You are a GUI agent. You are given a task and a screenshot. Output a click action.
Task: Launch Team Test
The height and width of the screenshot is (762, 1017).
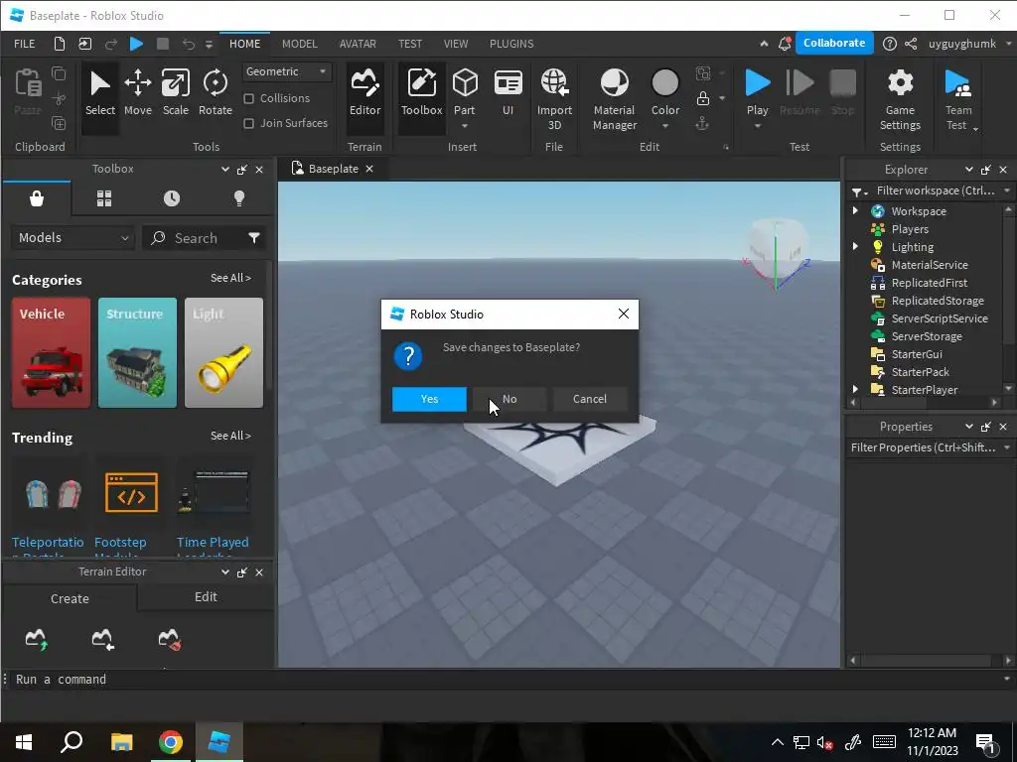coord(958,98)
